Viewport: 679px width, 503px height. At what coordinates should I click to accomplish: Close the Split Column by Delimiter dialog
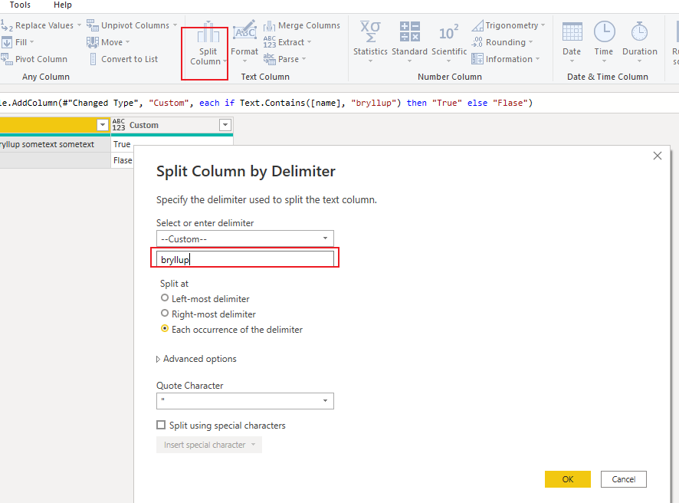point(658,156)
